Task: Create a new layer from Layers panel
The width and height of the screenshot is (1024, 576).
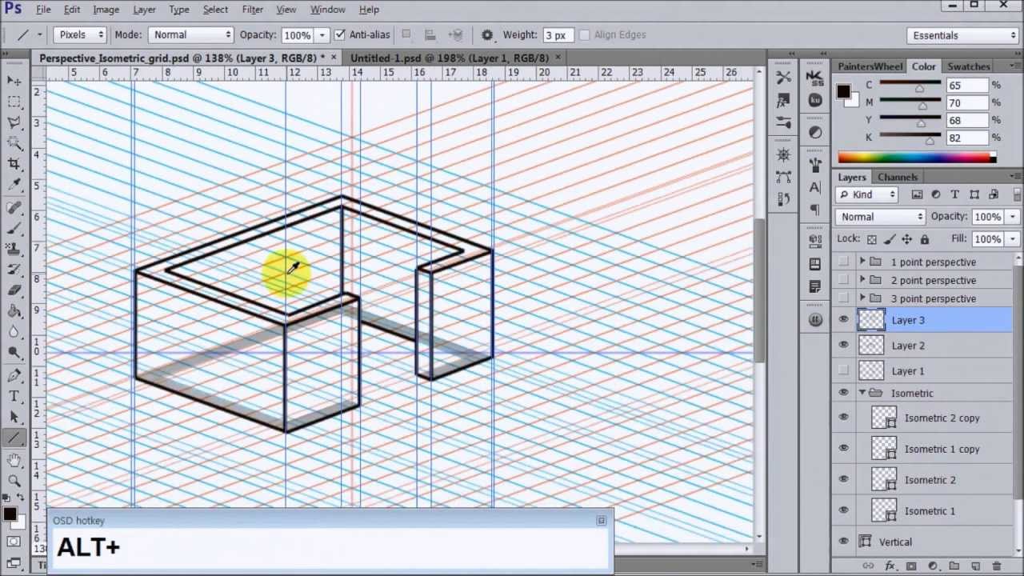Action: 975,566
